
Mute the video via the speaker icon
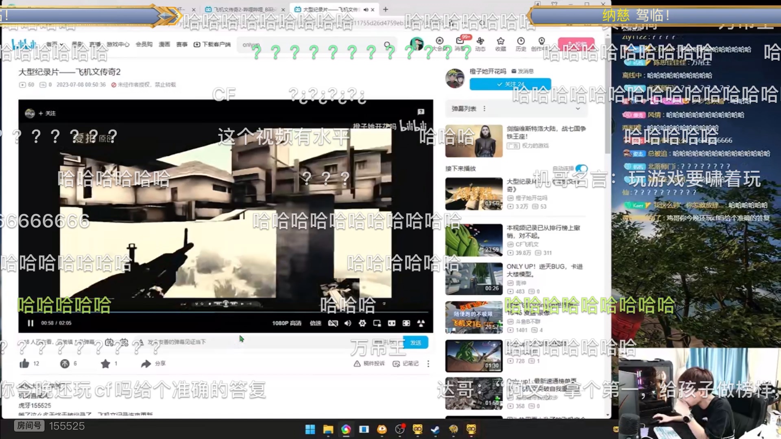coord(348,323)
